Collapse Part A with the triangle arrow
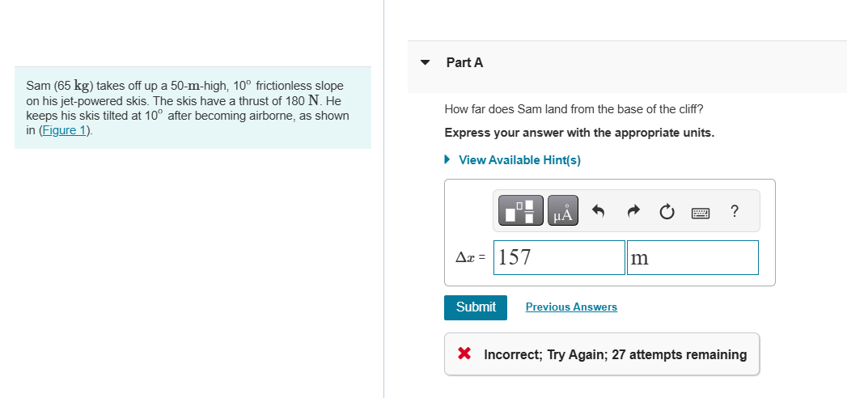 [426, 62]
